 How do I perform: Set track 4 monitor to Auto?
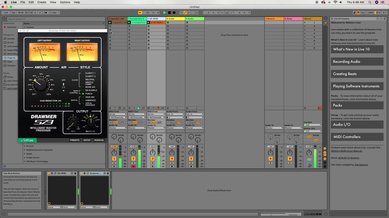pos(174,123)
